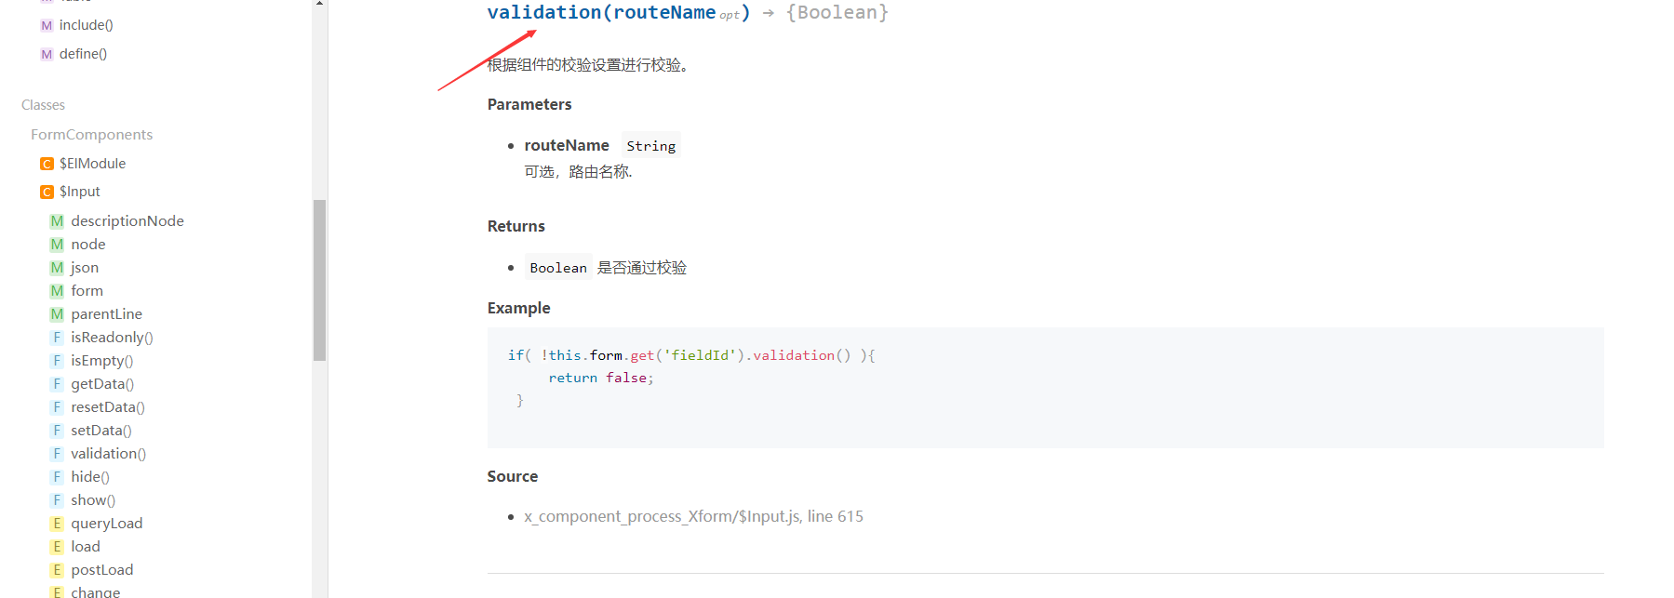Jump to the hide() function

coord(90,477)
